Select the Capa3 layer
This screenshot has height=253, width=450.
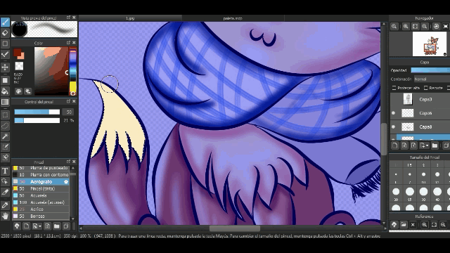(420, 99)
